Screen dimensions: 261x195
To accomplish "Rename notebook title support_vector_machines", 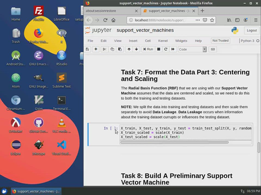I will tap(145, 30).
